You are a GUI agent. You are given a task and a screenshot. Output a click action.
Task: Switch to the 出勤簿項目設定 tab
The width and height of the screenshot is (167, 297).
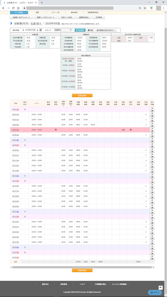tap(93, 13)
